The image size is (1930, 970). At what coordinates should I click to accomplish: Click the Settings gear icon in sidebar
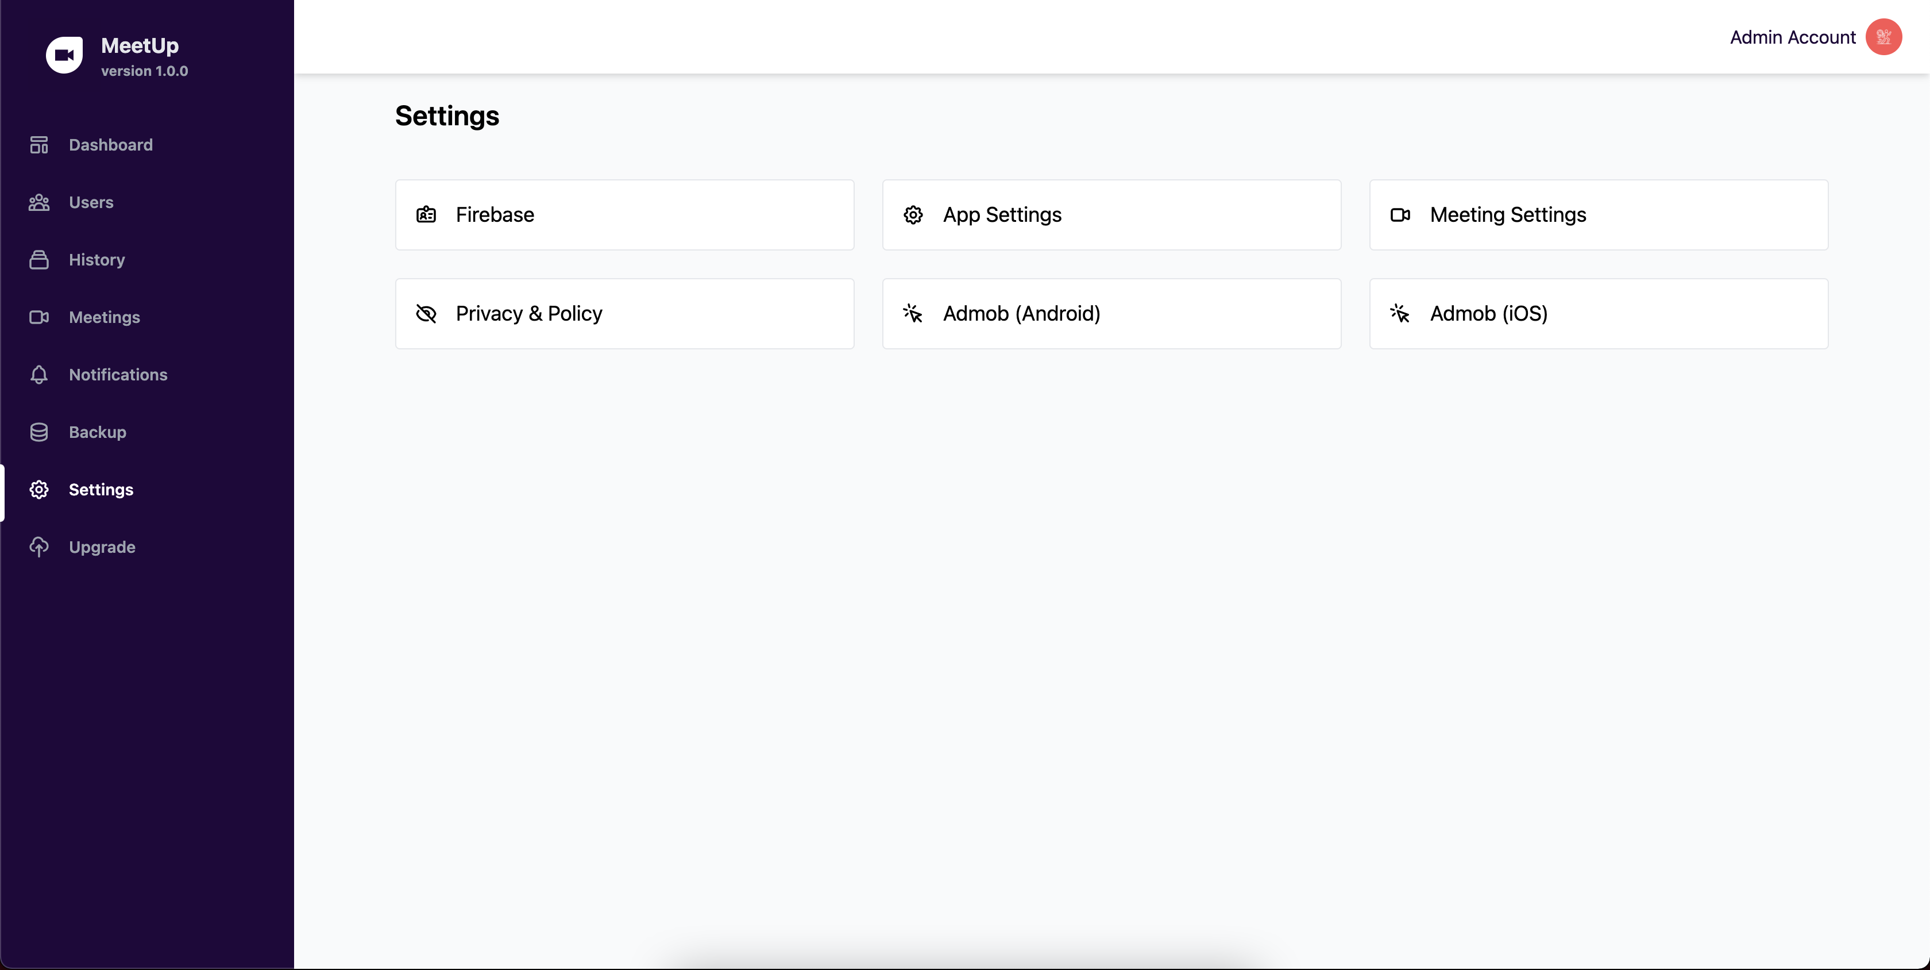pos(39,490)
